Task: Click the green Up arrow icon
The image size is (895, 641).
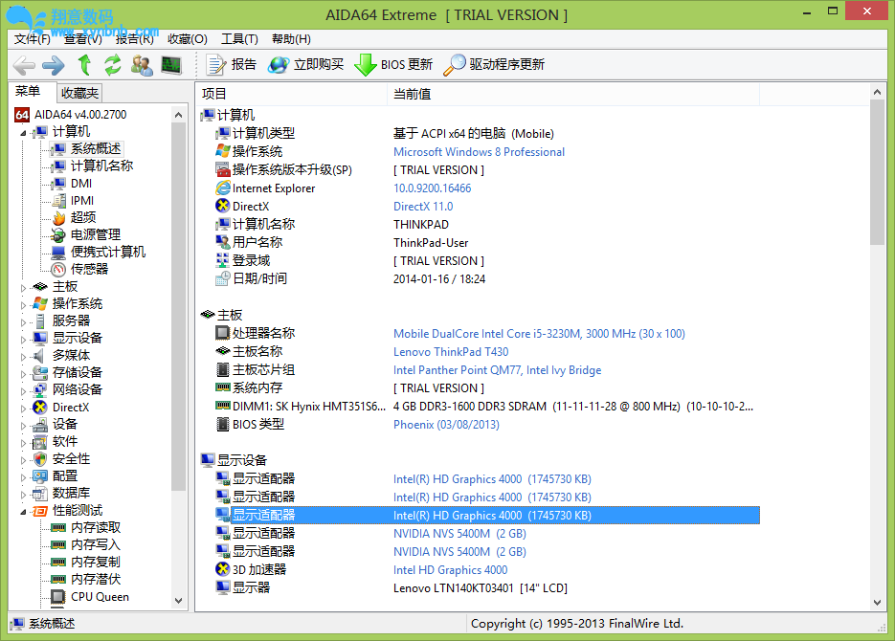Action: 84,65
